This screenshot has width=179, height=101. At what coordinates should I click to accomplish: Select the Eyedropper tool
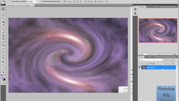point(3,25)
